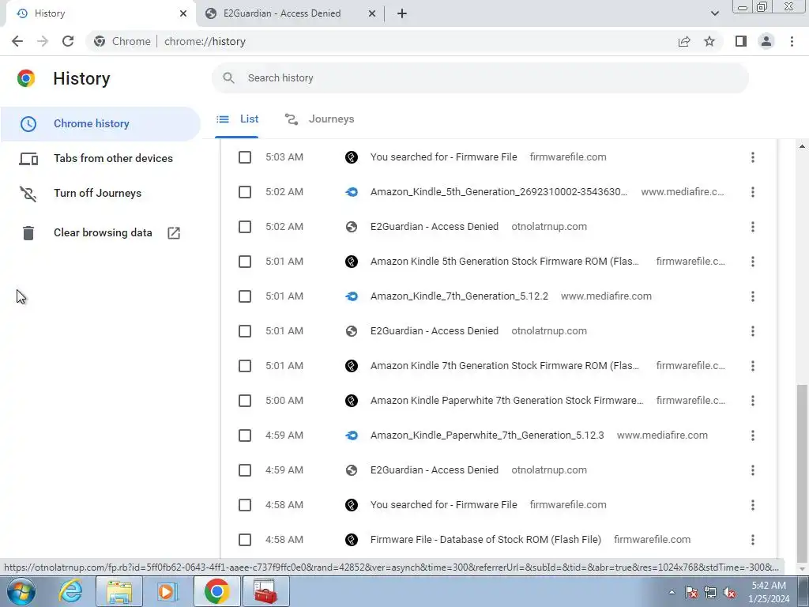Viewport: 809px width, 607px height.
Task: Switch to the List view tab
Action: [x=237, y=119]
